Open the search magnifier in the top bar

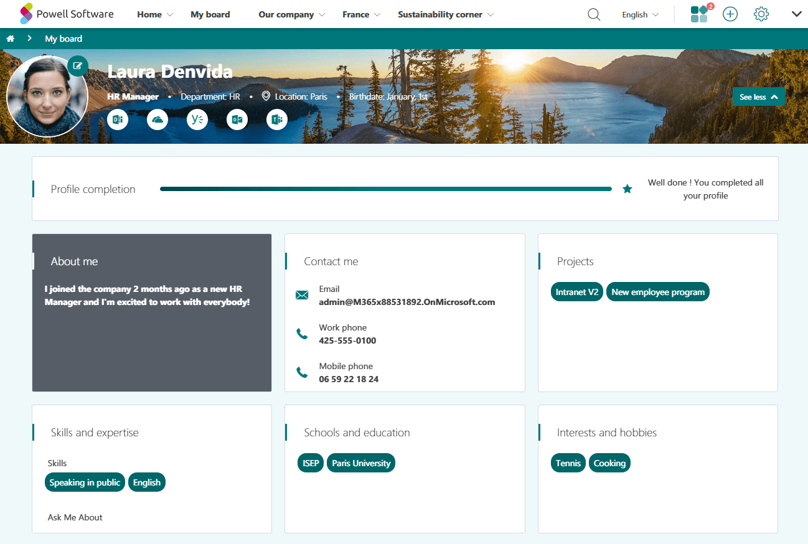(x=593, y=14)
